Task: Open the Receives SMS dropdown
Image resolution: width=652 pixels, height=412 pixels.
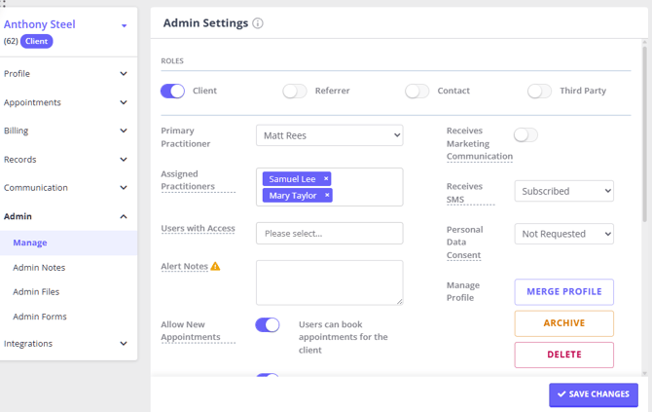Action: coord(563,191)
